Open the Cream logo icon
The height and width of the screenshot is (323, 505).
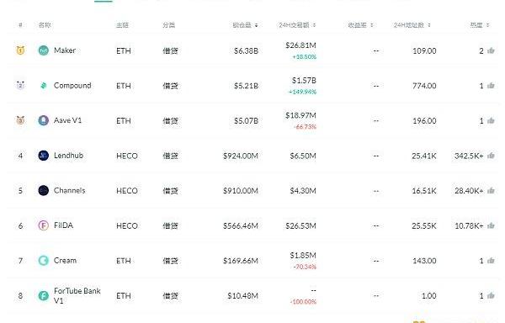[44, 260]
